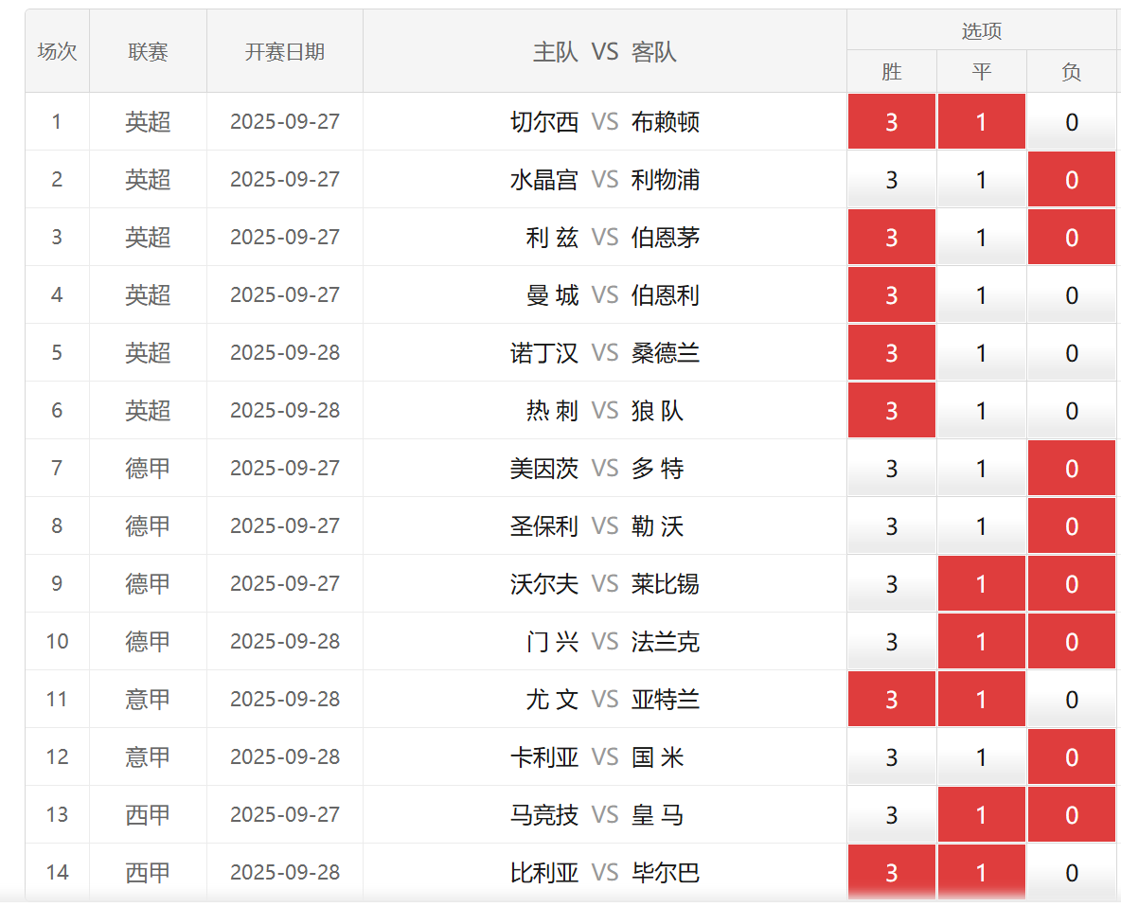Select 平 (1) for 卡利亚 VS 国米
This screenshot has height=907, width=1121.
981,757
